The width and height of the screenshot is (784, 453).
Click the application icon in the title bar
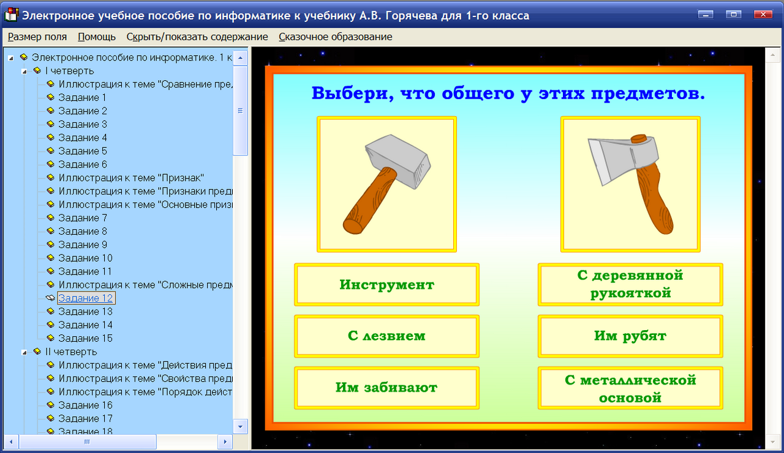point(10,13)
